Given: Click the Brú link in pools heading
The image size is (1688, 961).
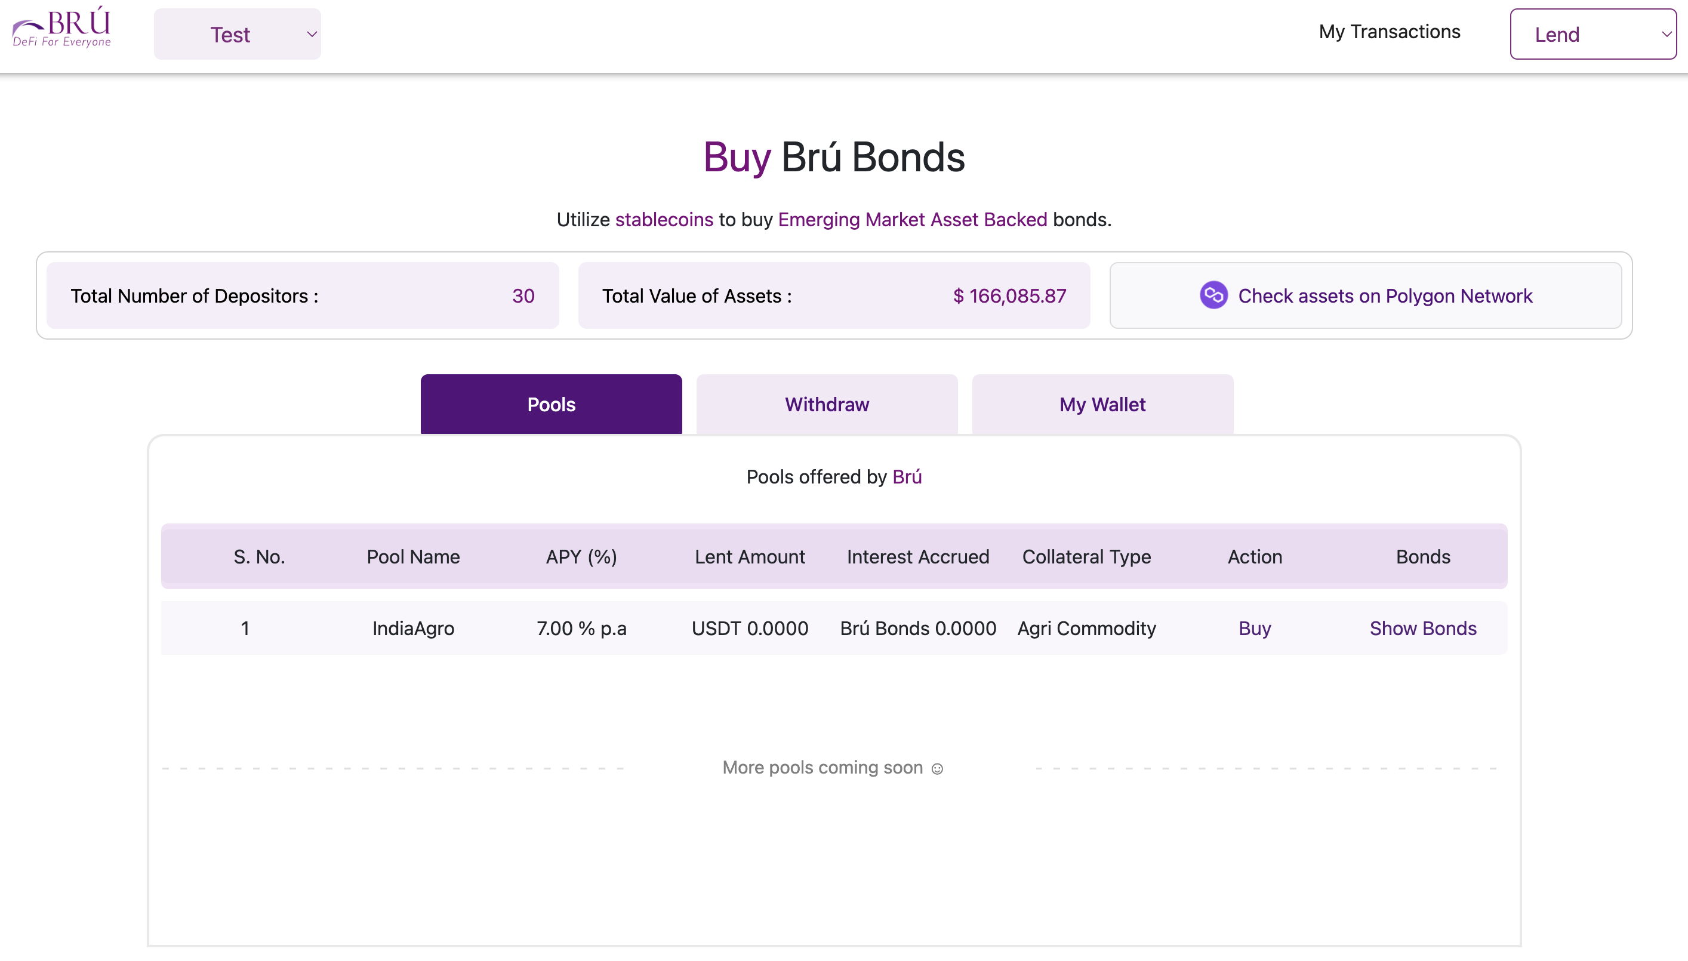Looking at the screenshot, I should point(907,477).
